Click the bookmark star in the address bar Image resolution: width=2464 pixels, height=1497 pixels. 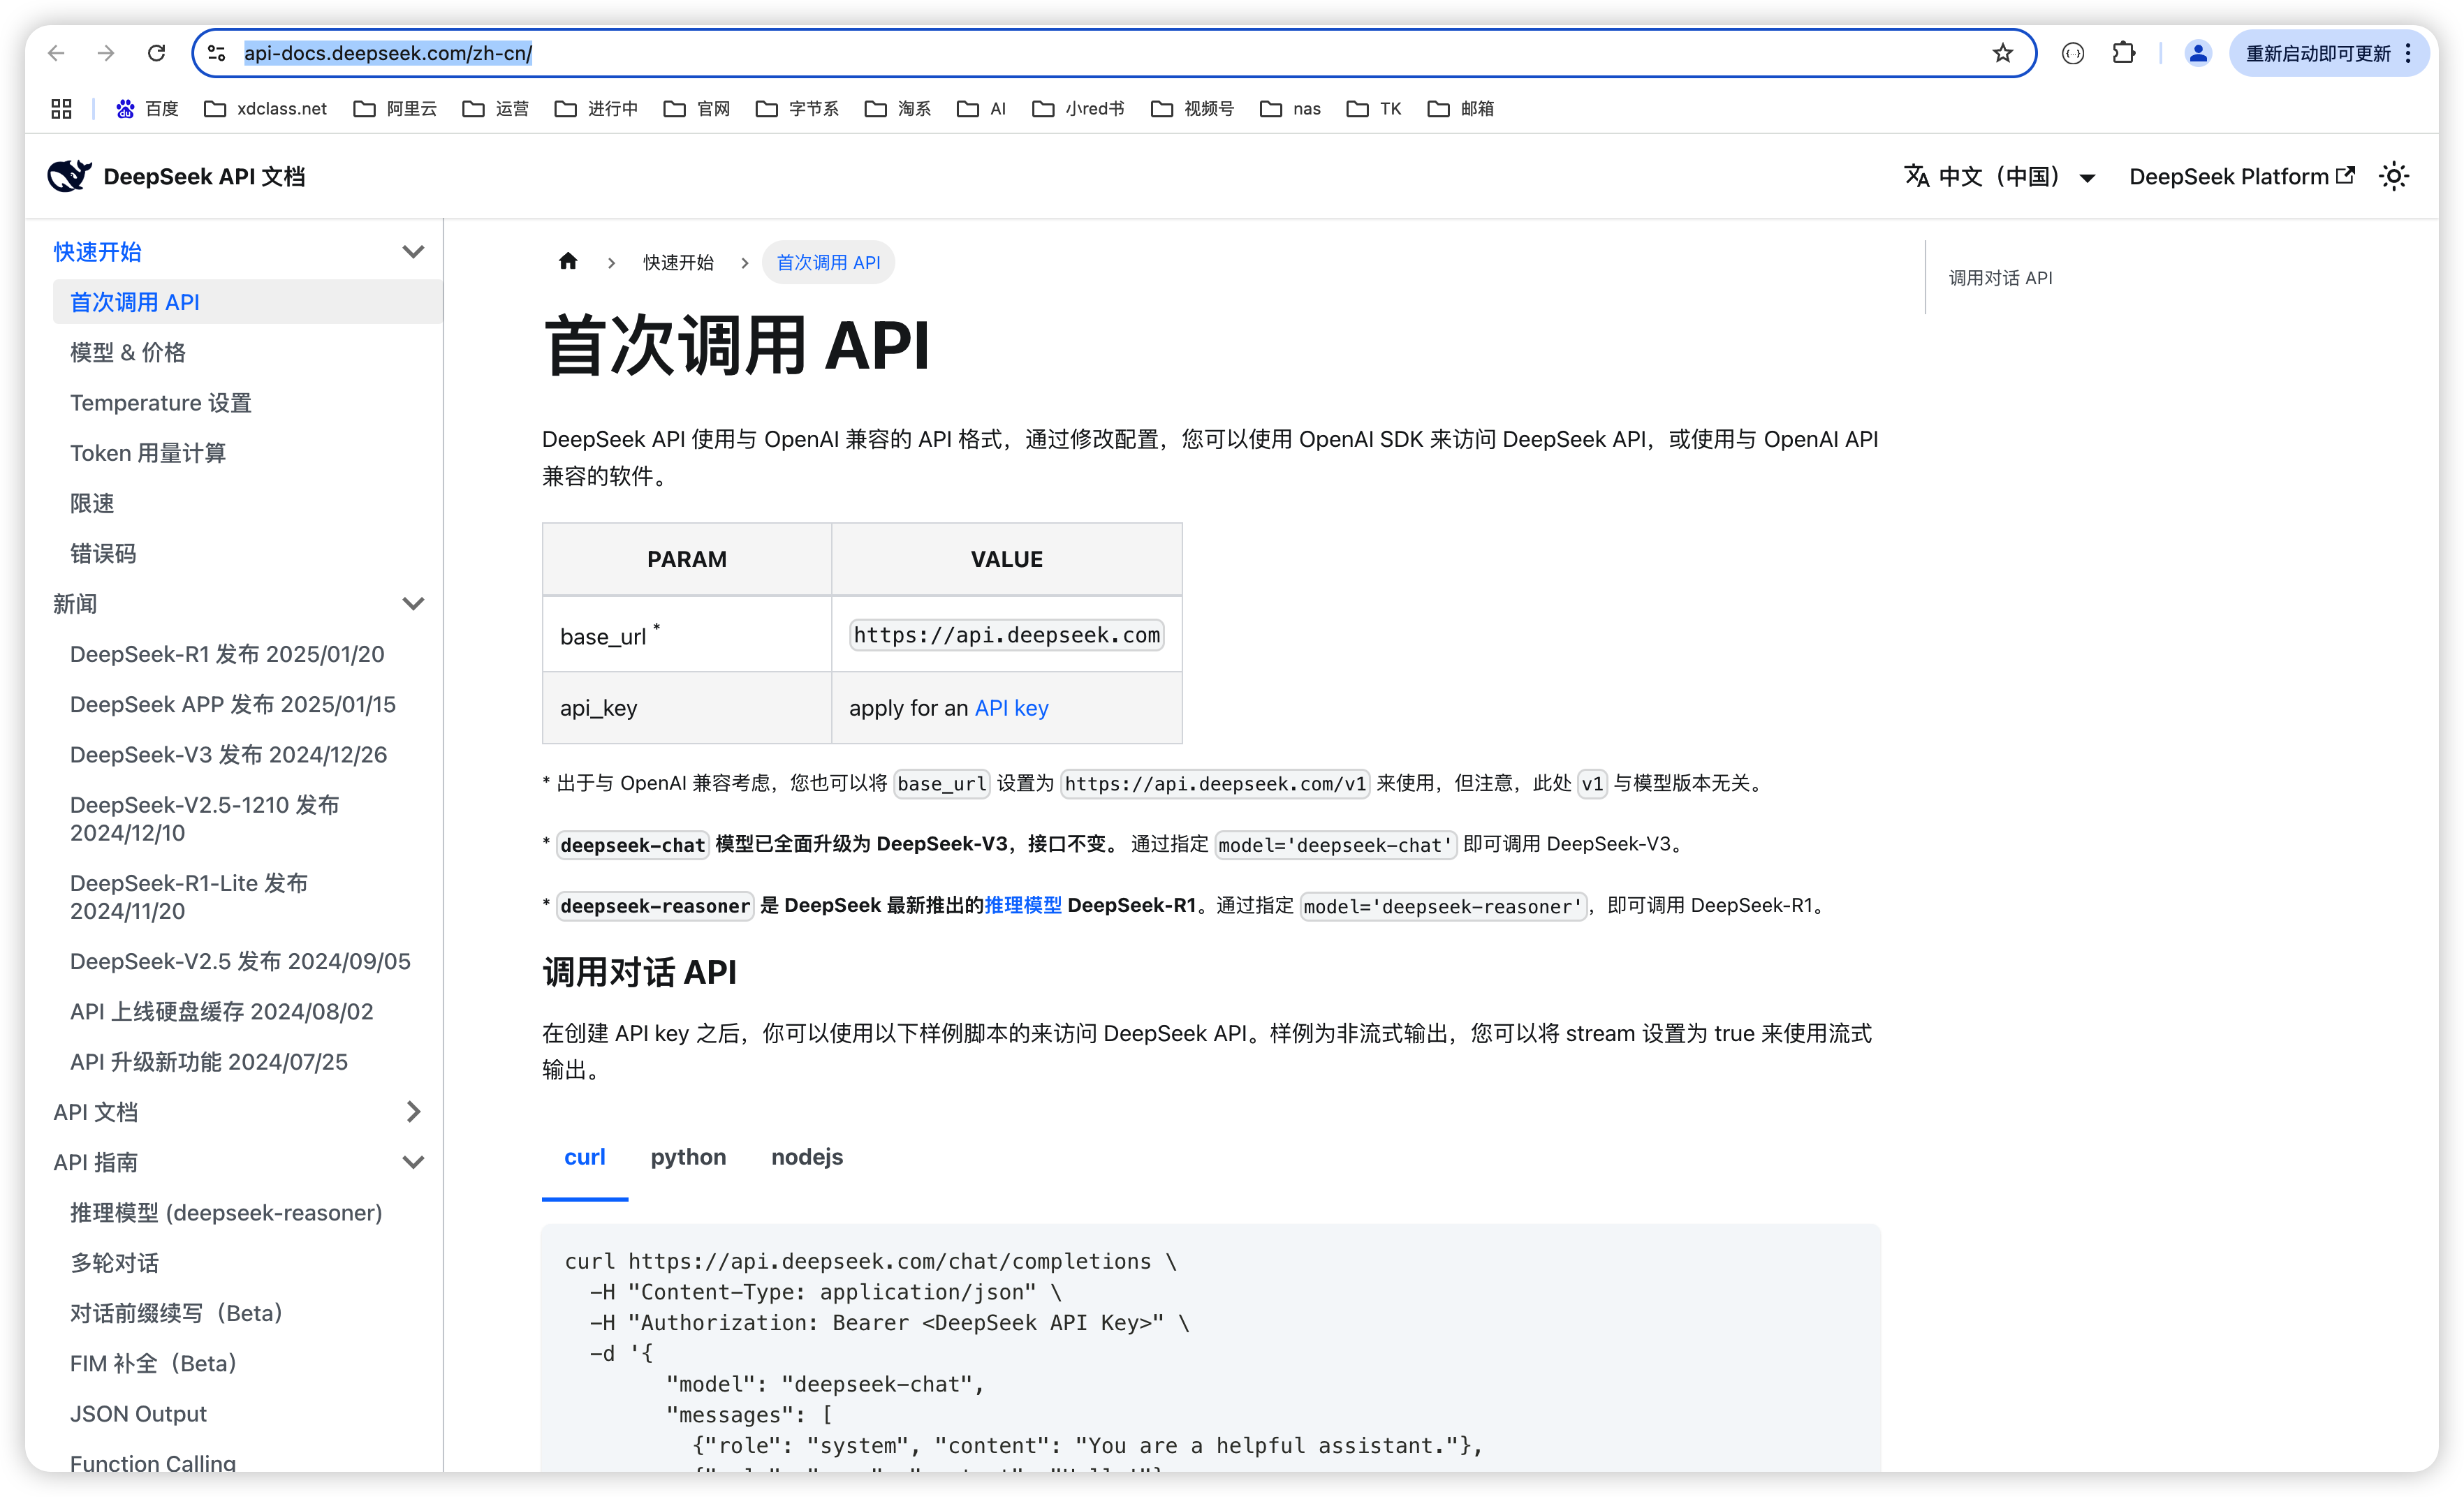pos(2003,53)
